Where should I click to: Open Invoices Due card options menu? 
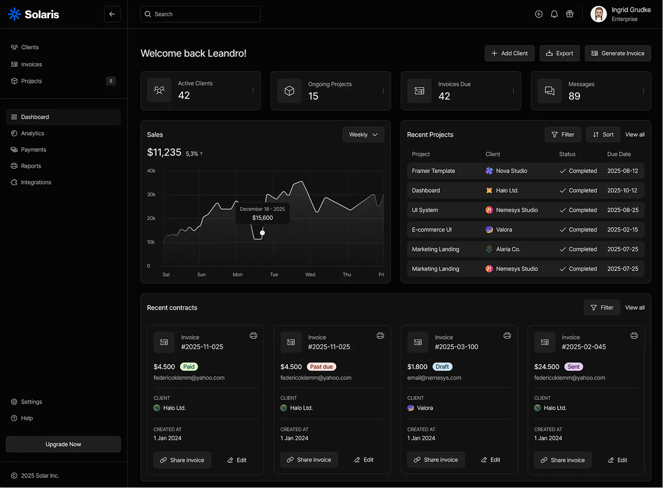coord(514,91)
